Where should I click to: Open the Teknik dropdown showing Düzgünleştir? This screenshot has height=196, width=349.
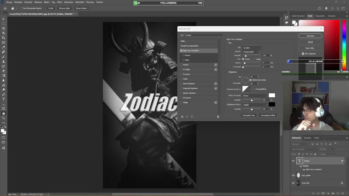coord(251,52)
